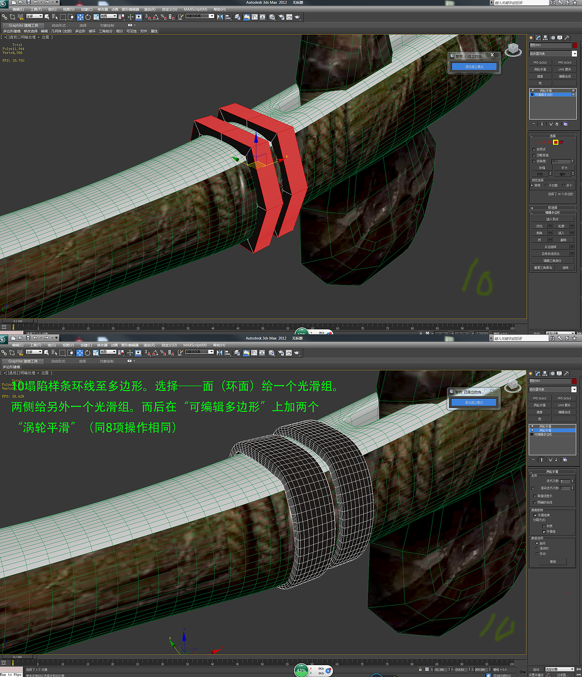Enable 按顶点 checkbox in upper window
Viewport: 582px width, 677px height.
tap(534, 149)
